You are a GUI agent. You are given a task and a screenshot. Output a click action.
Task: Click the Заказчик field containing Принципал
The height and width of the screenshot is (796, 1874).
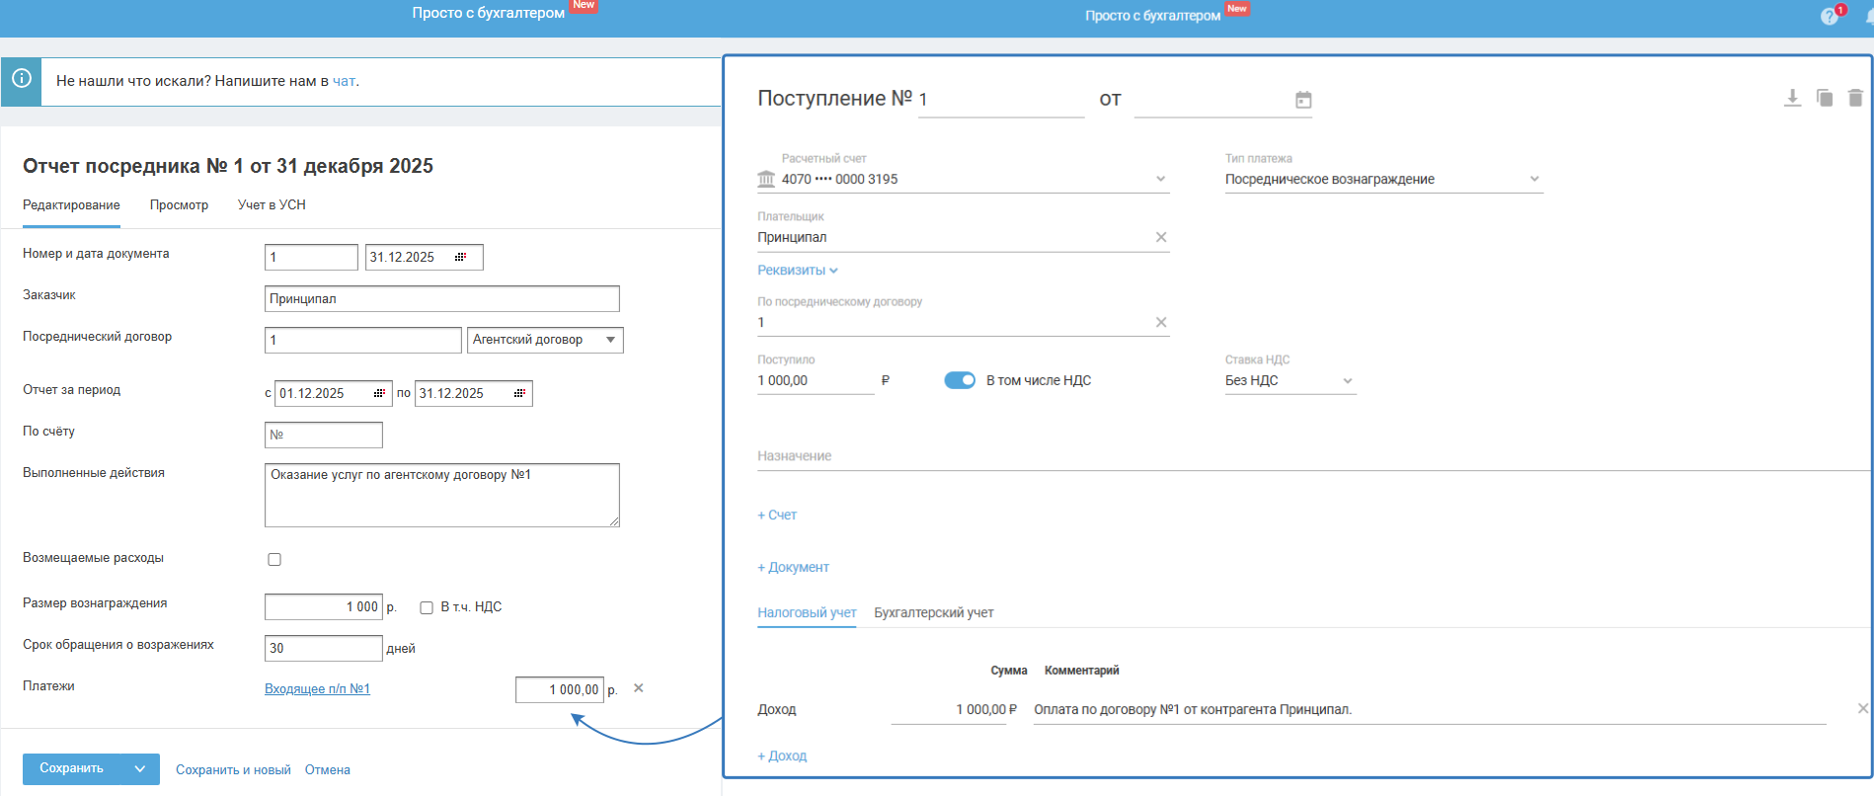coord(442,298)
